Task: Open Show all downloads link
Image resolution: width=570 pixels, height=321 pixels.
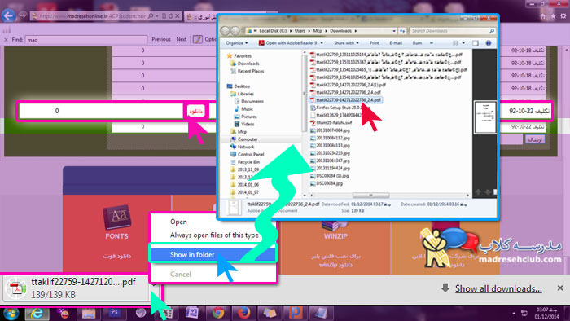Action: (498, 288)
